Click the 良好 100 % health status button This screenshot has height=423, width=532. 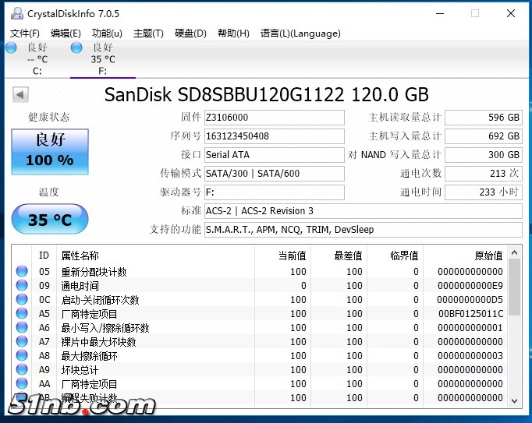[50, 152]
